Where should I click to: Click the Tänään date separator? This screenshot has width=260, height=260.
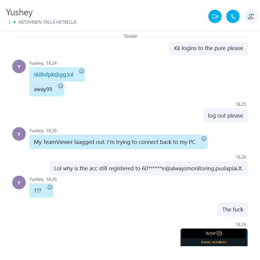point(130,36)
